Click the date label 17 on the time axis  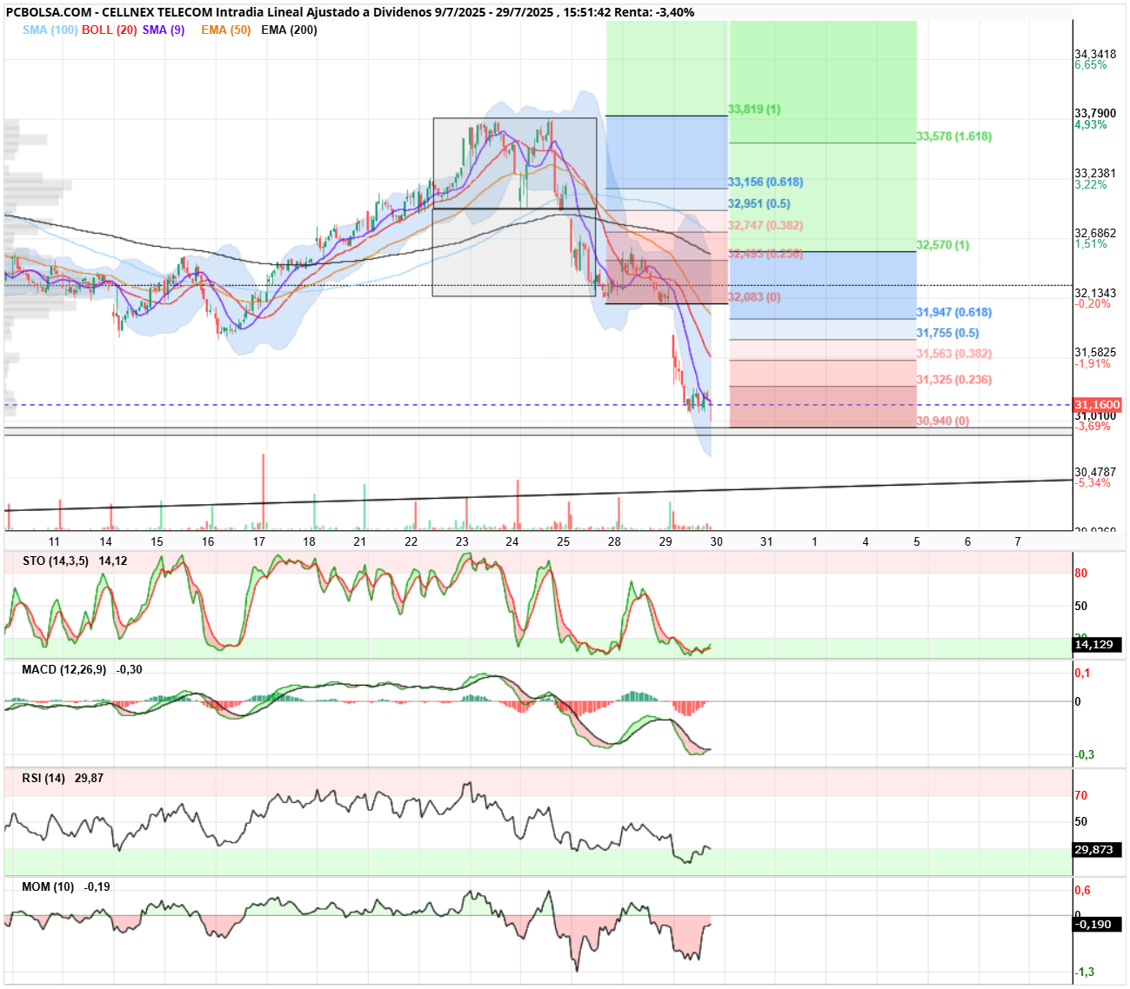click(x=258, y=541)
